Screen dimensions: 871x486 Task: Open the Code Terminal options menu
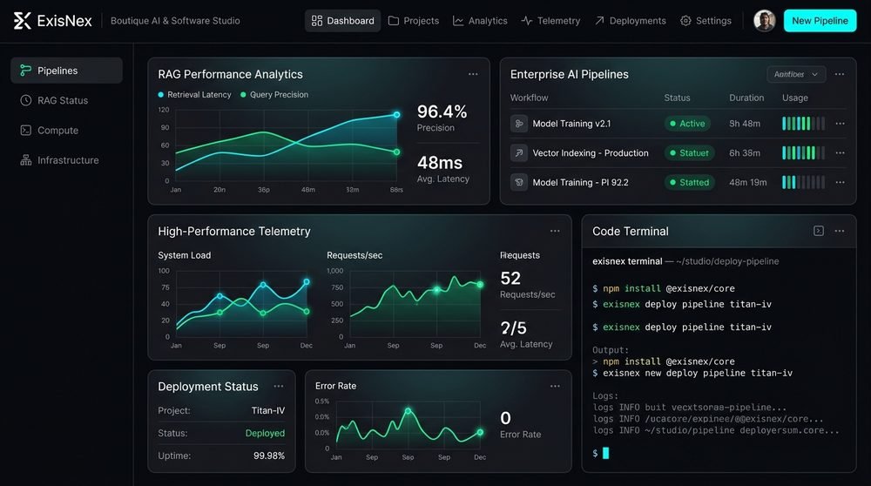point(840,231)
